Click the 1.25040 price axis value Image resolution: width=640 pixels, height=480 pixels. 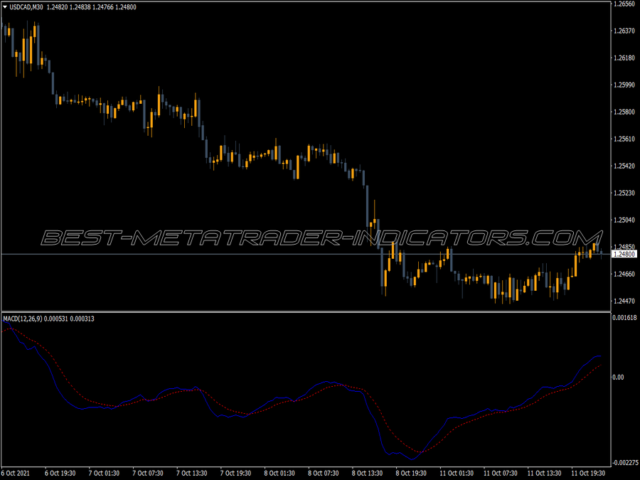click(624, 220)
